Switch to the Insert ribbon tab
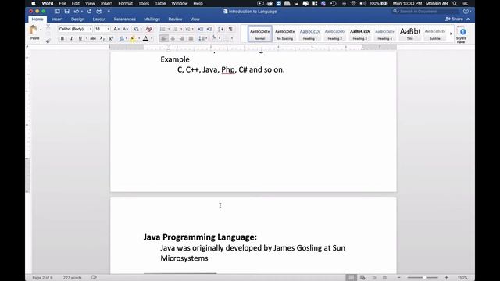The width and height of the screenshot is (500, 281). point(57,19)
